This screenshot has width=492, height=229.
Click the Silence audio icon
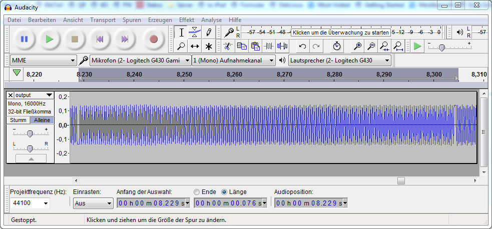click(282, 46)
